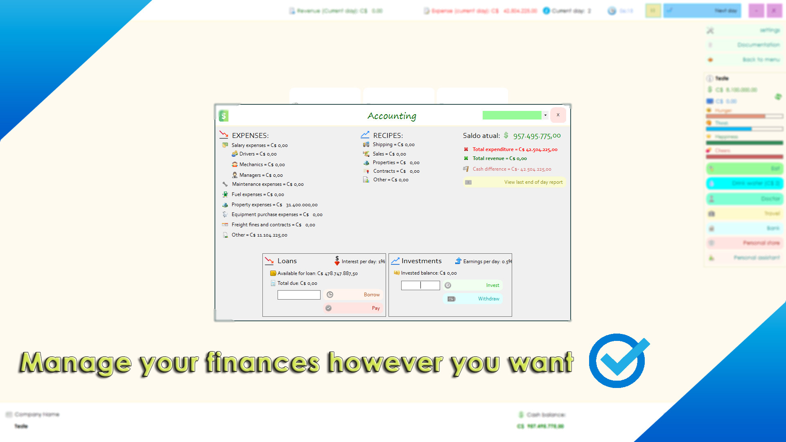The image size is (786, 442).
Task: Click the green dollar icon in Accounting title bar
Action: pyautogui.click(x=224, y=116)
